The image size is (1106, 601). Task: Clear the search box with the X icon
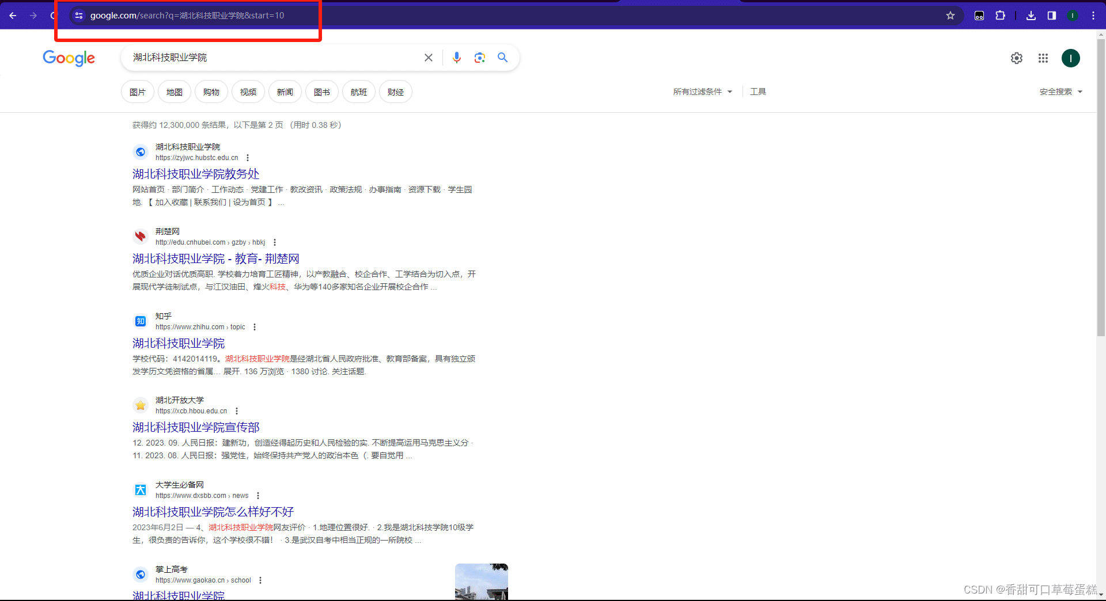pos(429,58)
